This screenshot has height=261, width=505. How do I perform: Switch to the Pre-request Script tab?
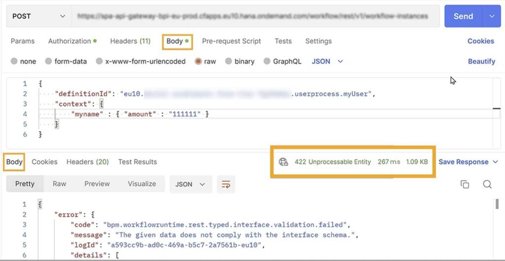pos(231,41)
